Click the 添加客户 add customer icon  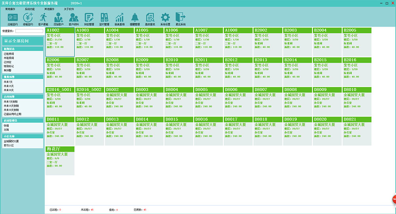tap(59, 19)
